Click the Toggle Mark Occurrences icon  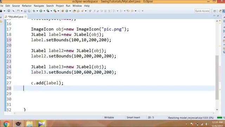(90, 11)
